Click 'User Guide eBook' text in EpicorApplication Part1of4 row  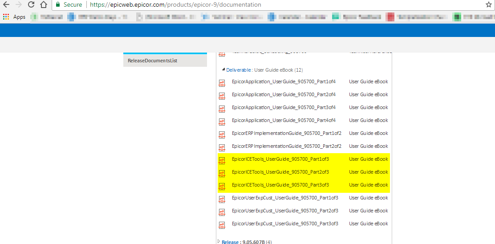coord(369,81)
